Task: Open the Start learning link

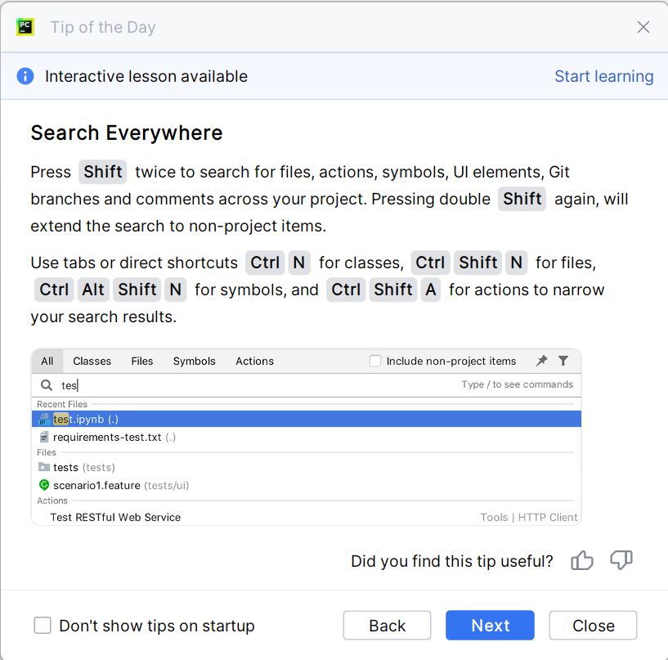Action: coord(603,76)
